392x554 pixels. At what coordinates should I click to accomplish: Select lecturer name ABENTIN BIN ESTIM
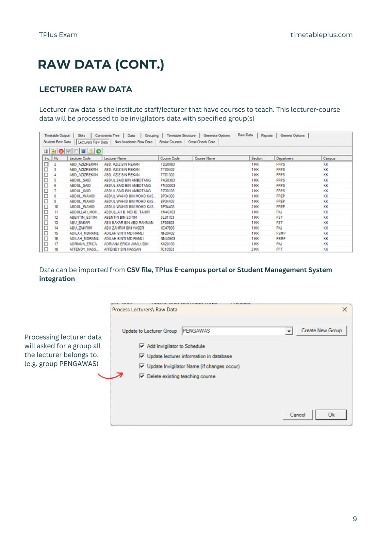tap(120, 217)
